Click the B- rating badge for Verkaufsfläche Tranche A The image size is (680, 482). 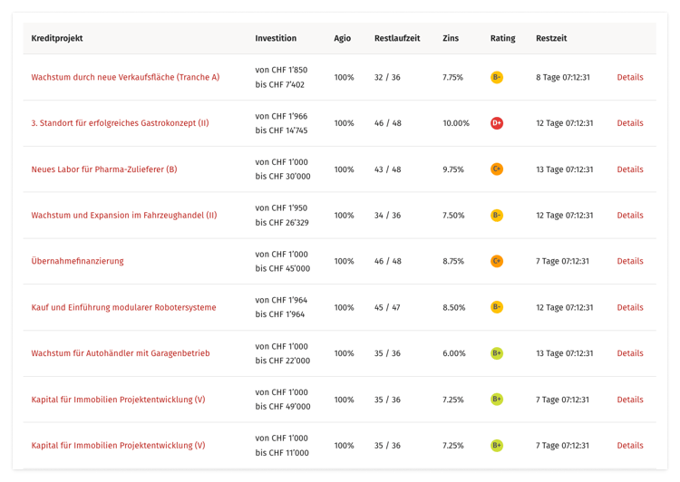point(496,77)
